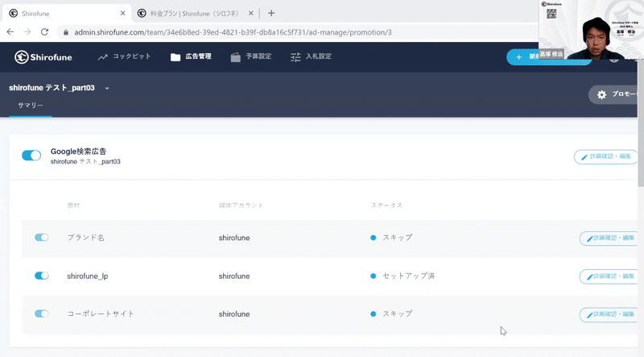
Task: Switch to the 料金プラン browser tab
Action: (193, 14)
